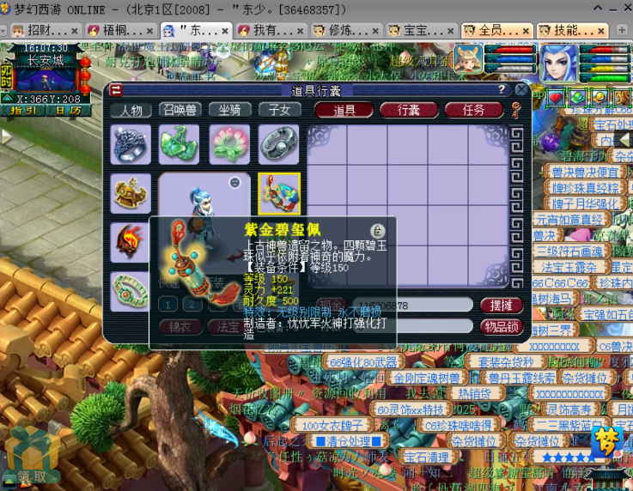Open the 宝石清理 stall sign
Viewport: 633px width, 491px height.
pyautogui.click(x=427, y=458)
